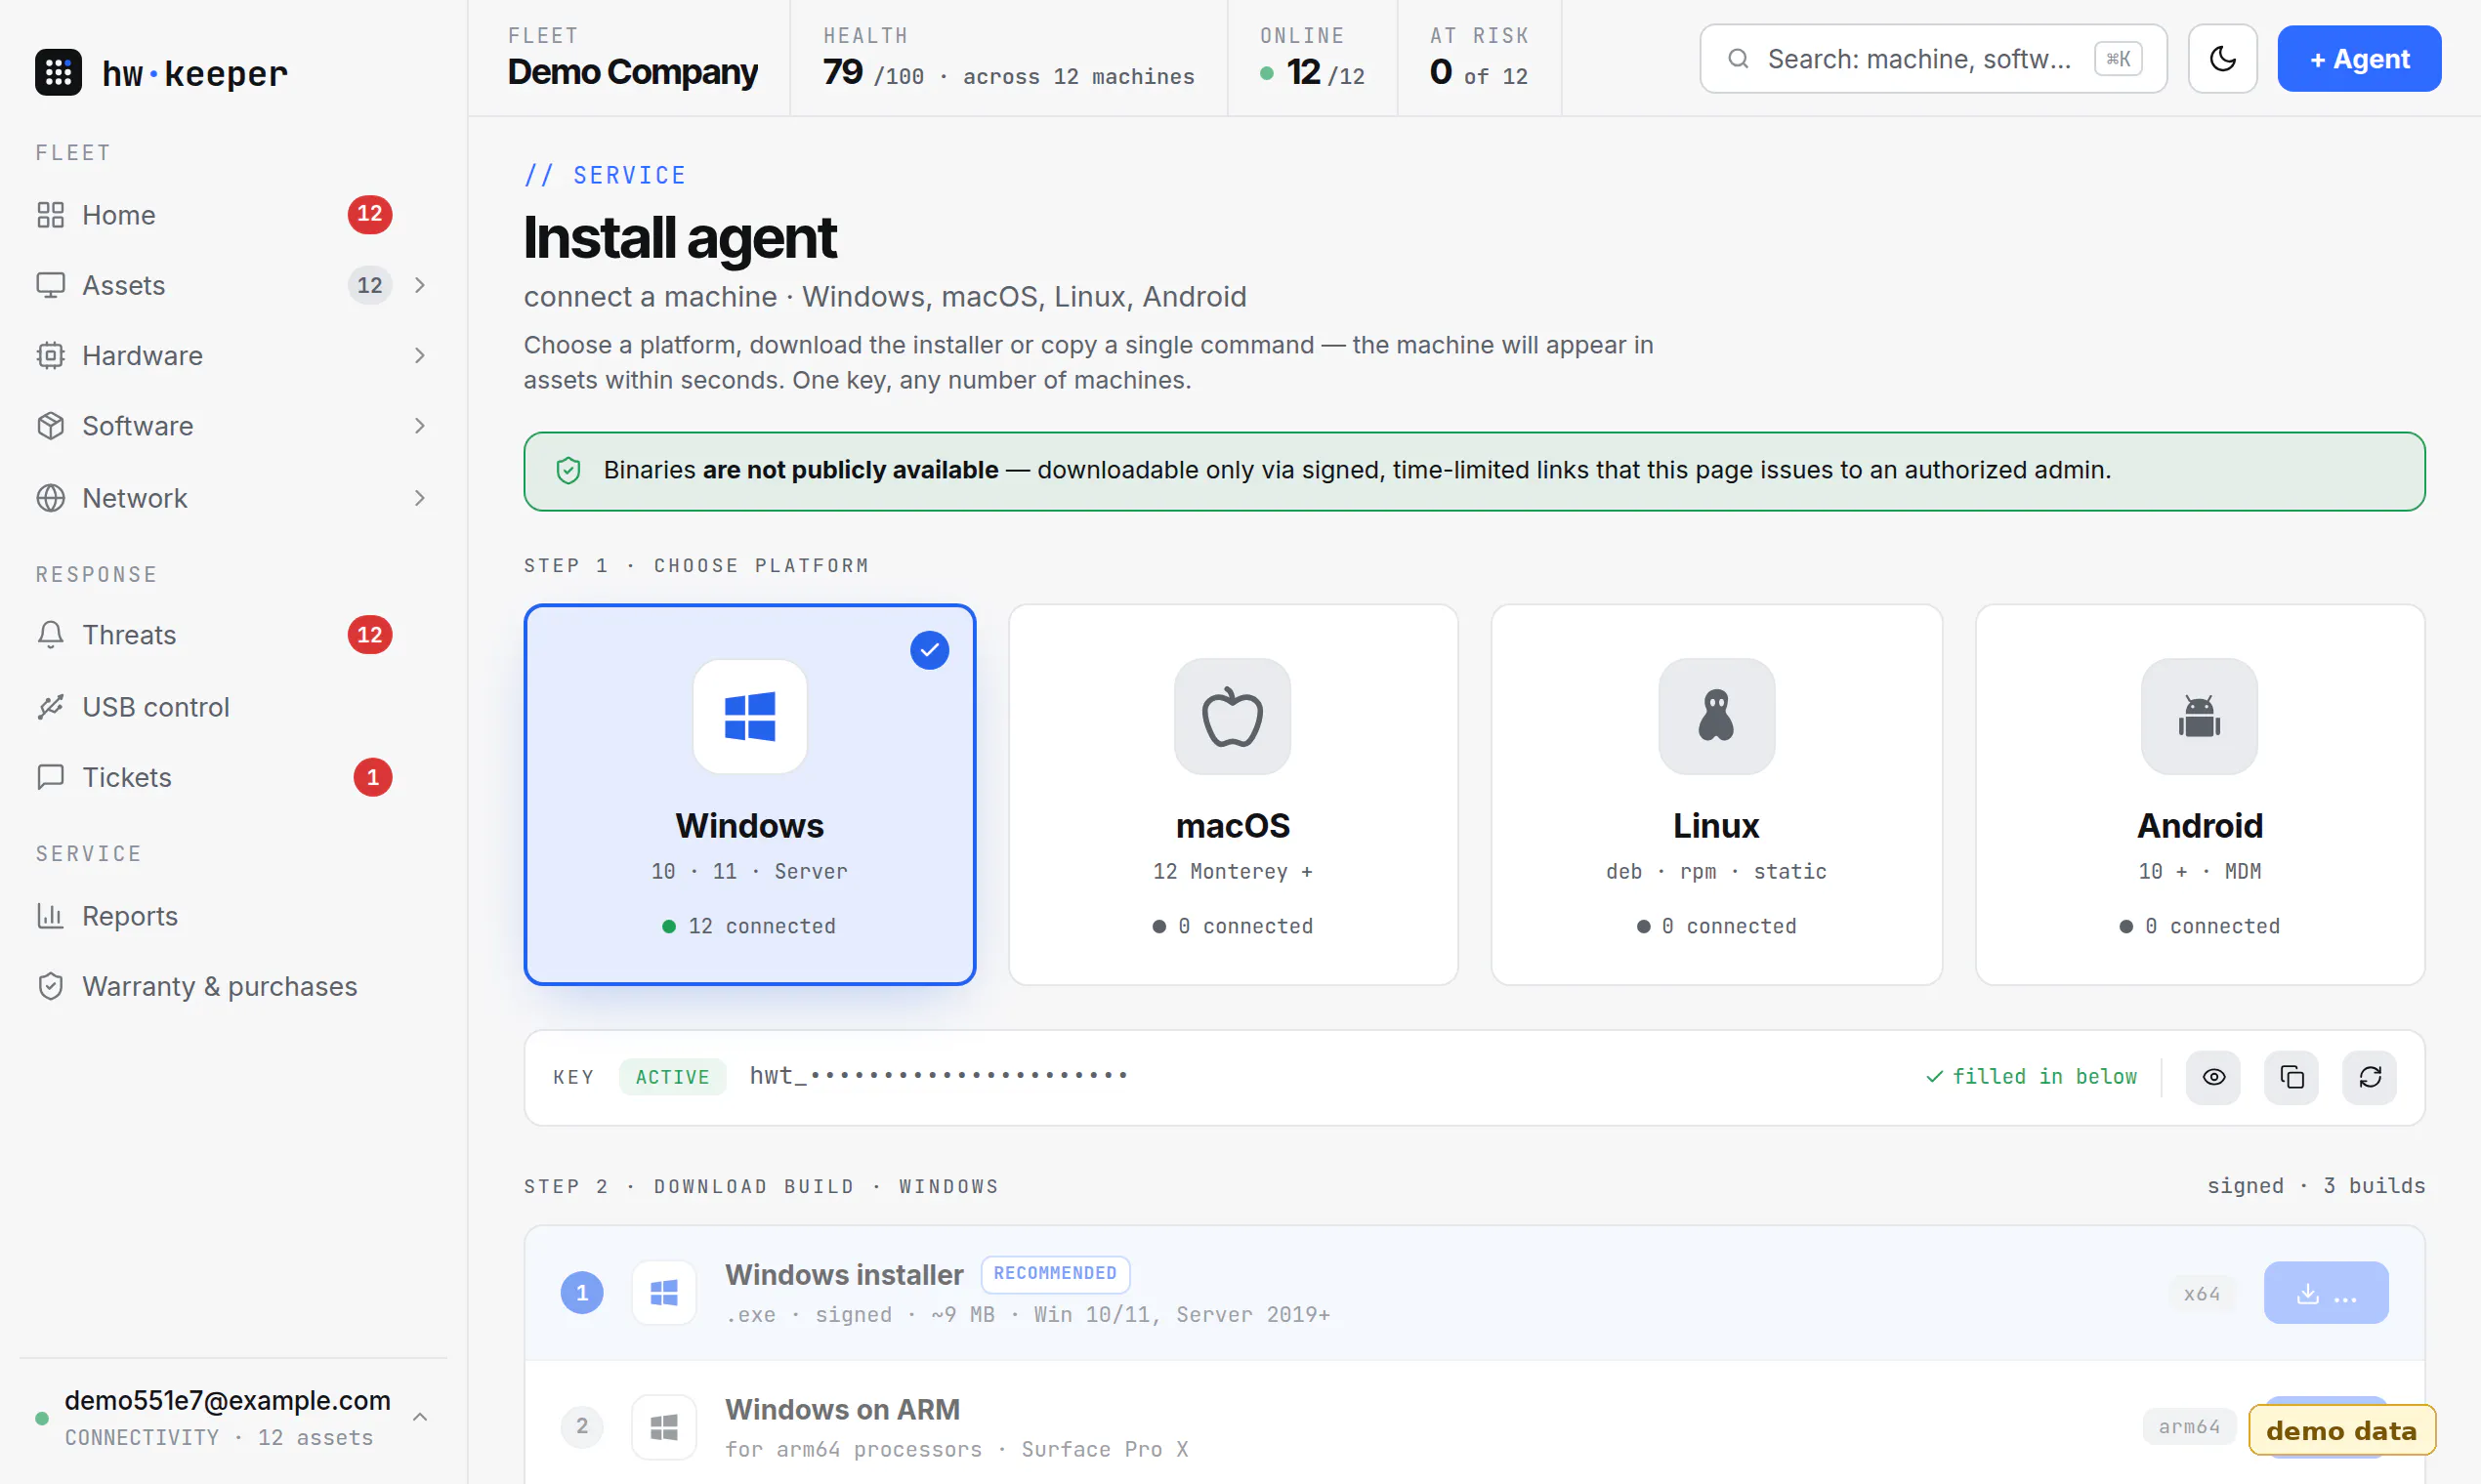This screenshot has height=1484, width=2481.
Task: Expand the Assets submenu chevron
Action: click(420, 285)
